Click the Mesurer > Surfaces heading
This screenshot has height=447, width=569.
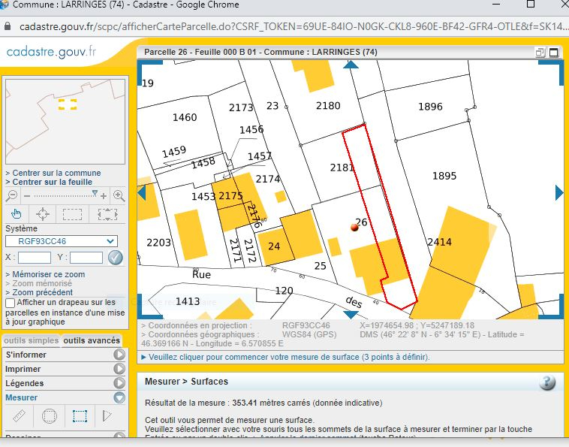(x=186, y=382)
